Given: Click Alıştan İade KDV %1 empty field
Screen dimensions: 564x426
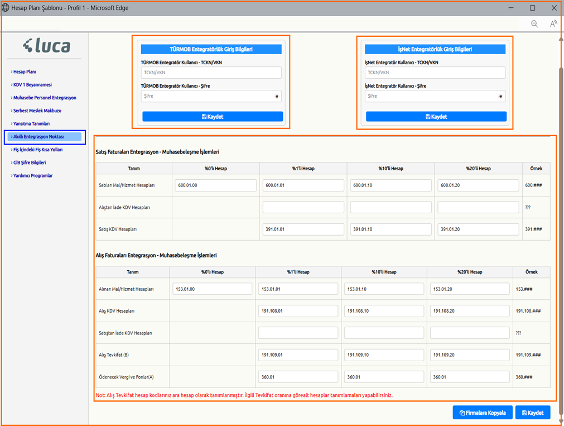Looking at the screenshot, I should point(303,207).
